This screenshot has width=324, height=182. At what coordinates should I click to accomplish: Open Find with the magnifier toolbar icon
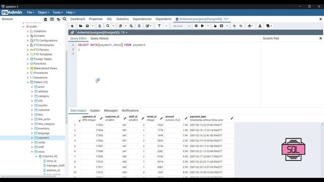(x=108, y=26)
